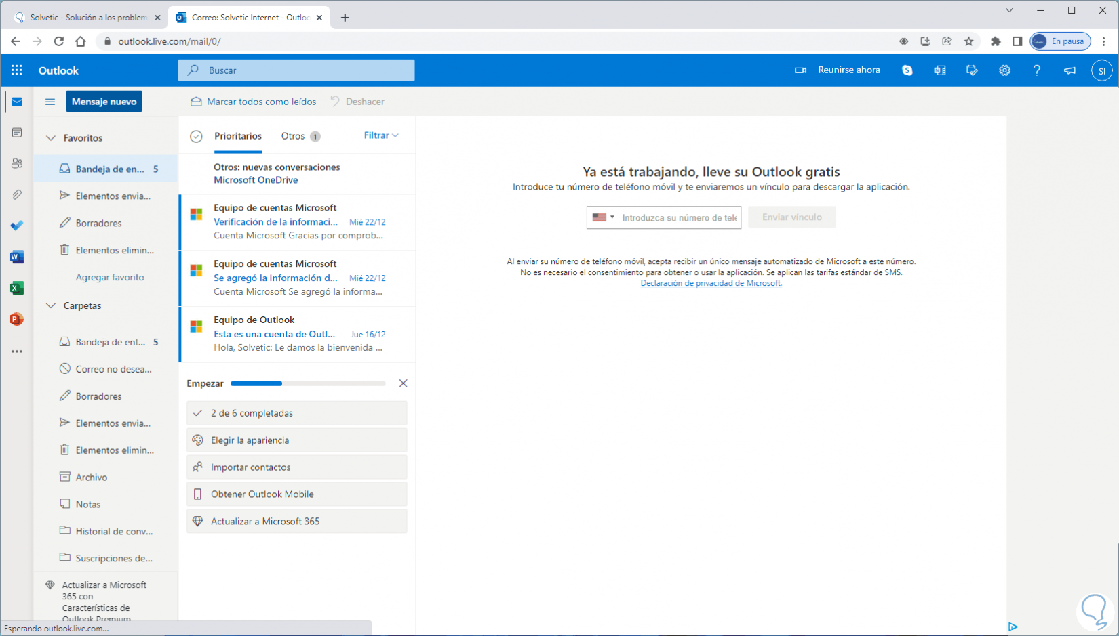The image size is (1119, 636).
Task: Open the Office apps icon in header
Action: [940, 70]
